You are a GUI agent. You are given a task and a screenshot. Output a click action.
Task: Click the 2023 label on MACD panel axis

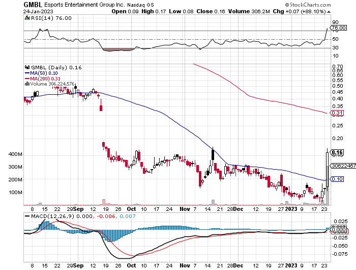[x=291, y=265]
